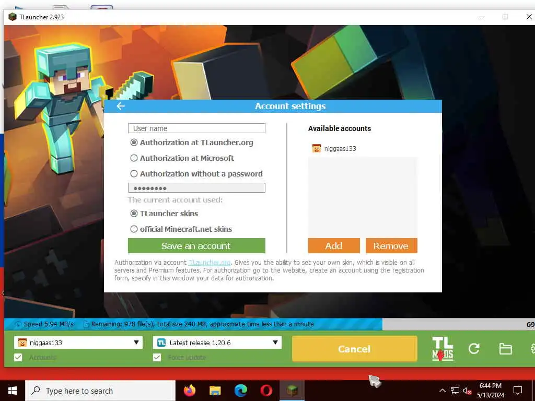This screenshot has width=535, height=401.
Task: Click the account skin avatar beside the bottom account name
Action: [22, 343]
